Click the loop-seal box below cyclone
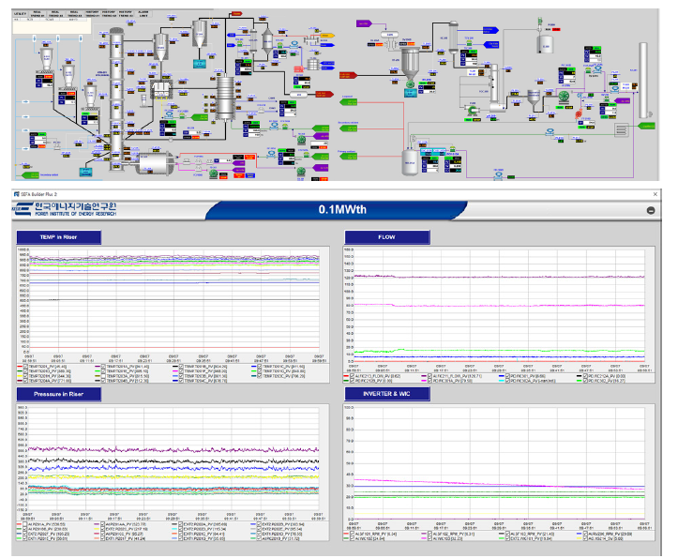The height and width of the screenshot is (558, 693). [161, 90]
